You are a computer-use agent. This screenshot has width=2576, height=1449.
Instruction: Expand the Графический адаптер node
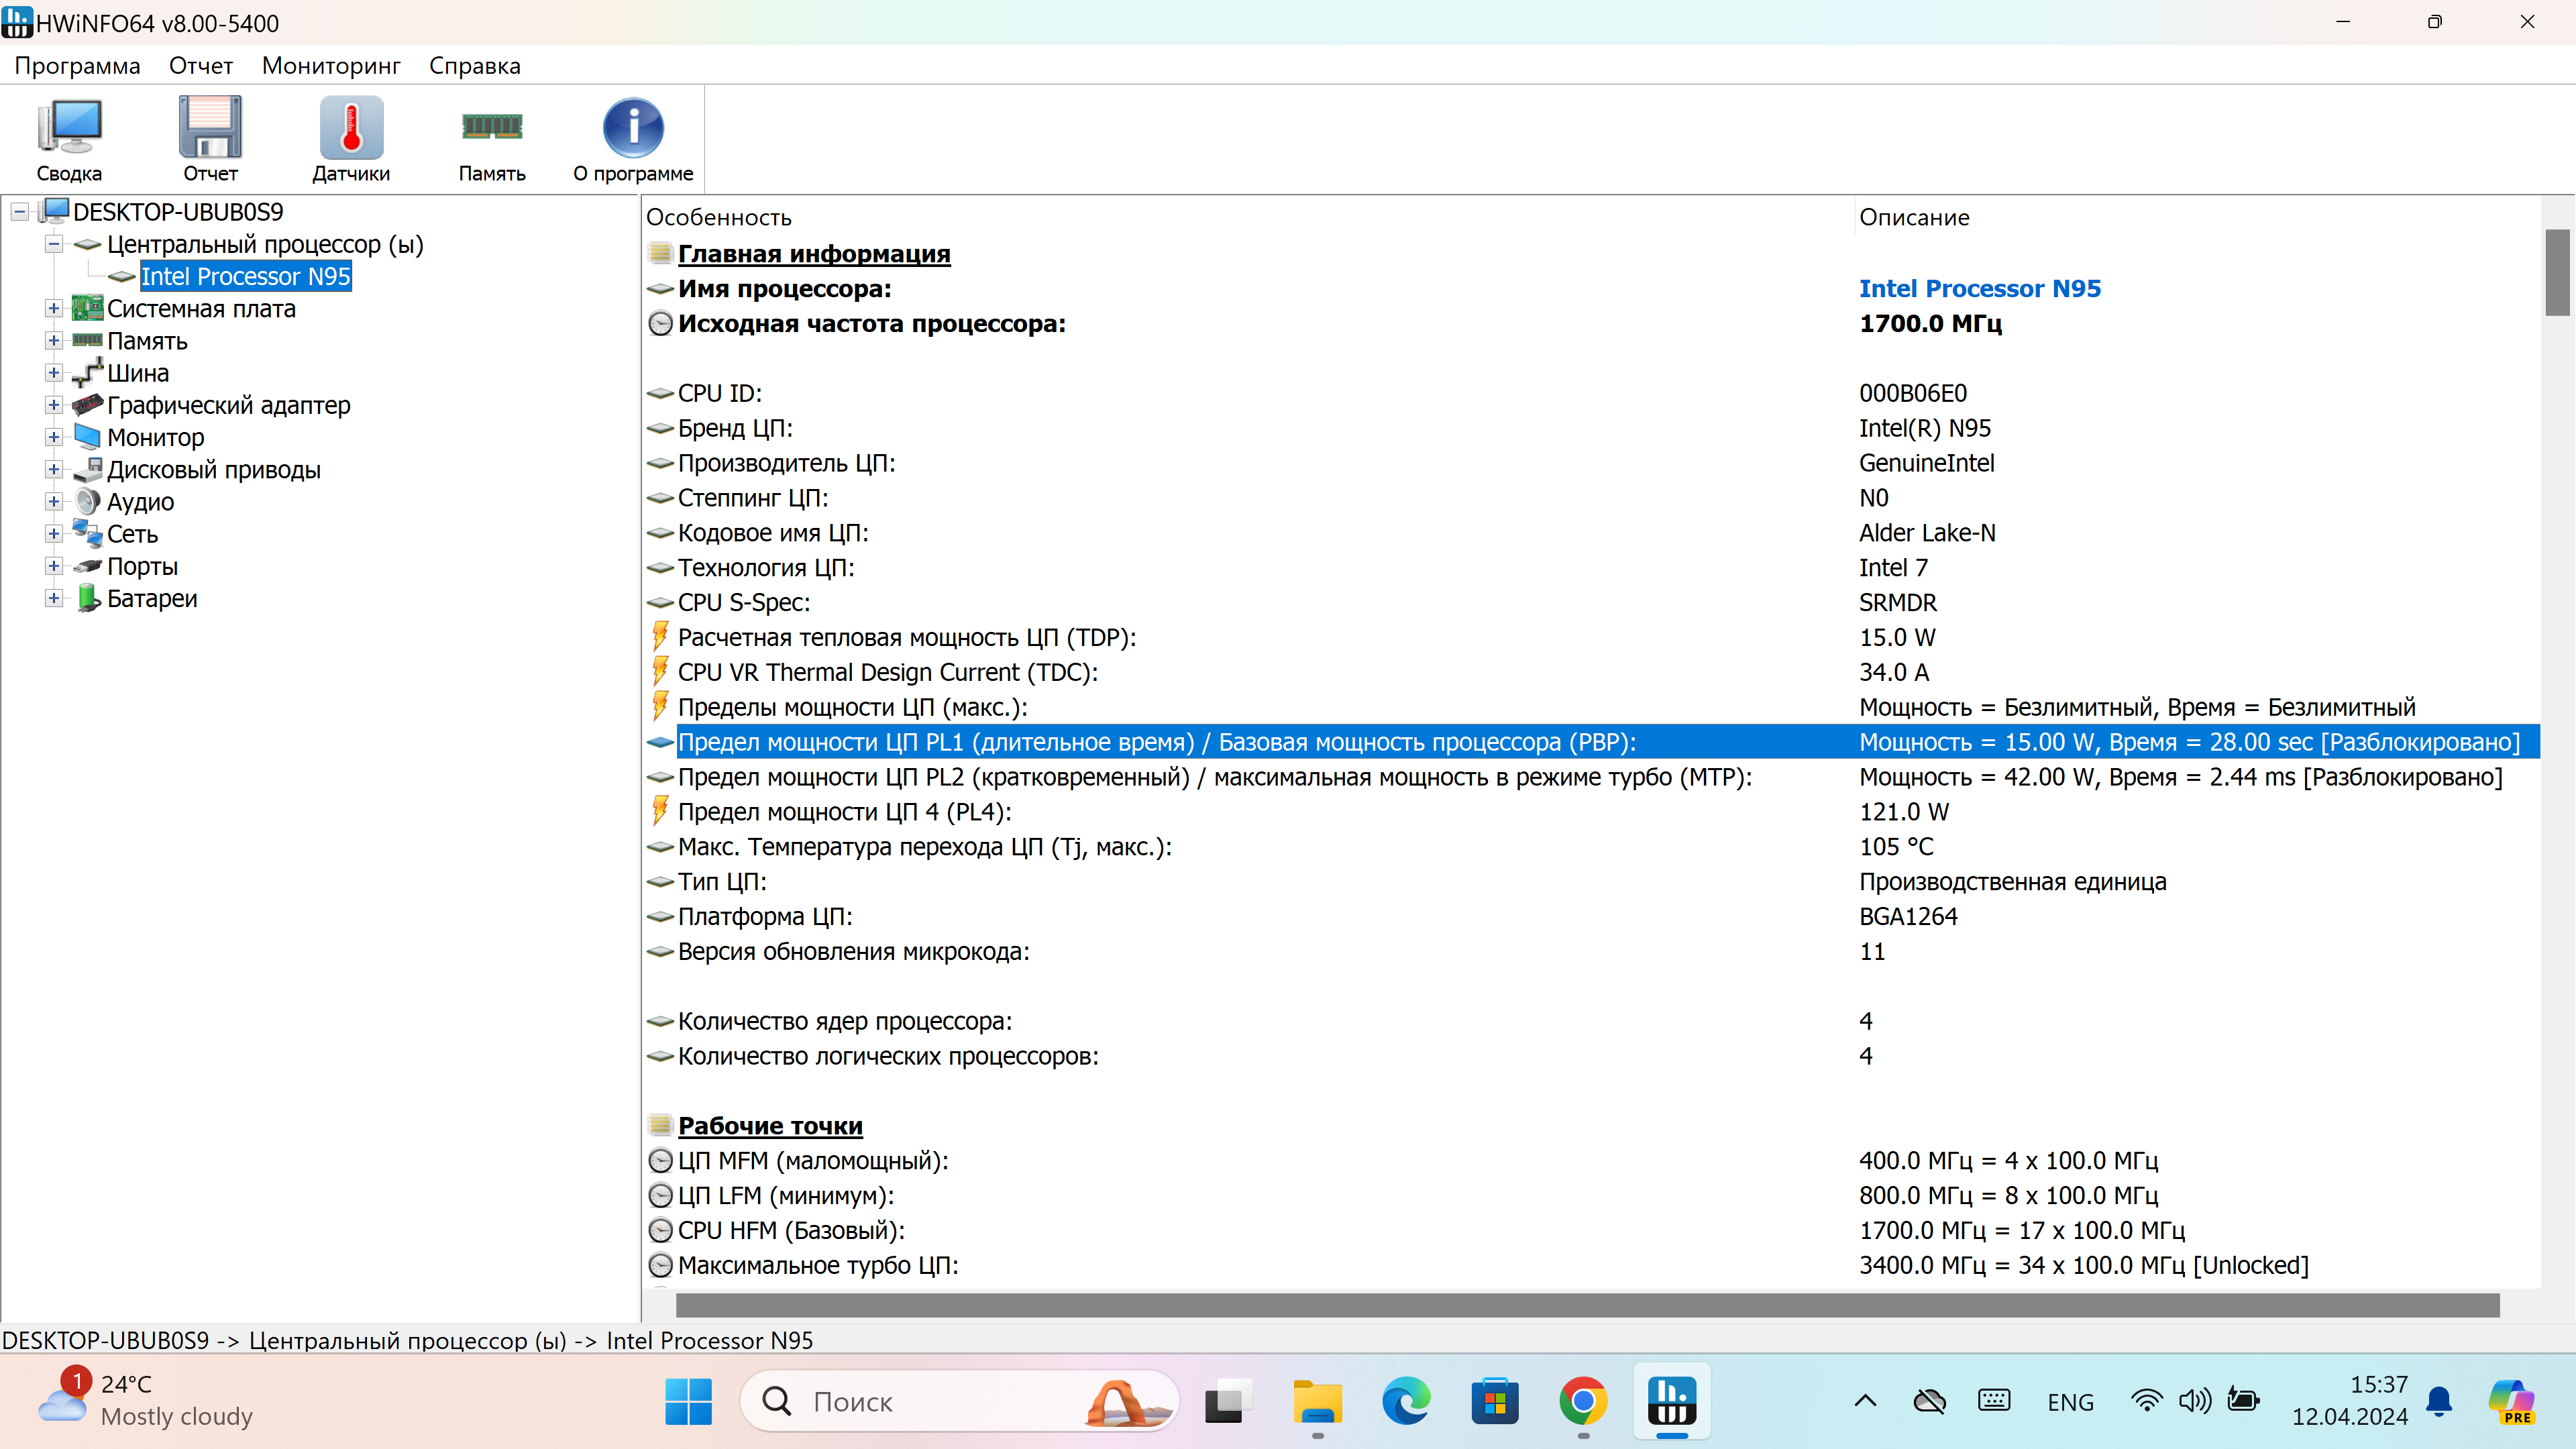coord(54,405)
